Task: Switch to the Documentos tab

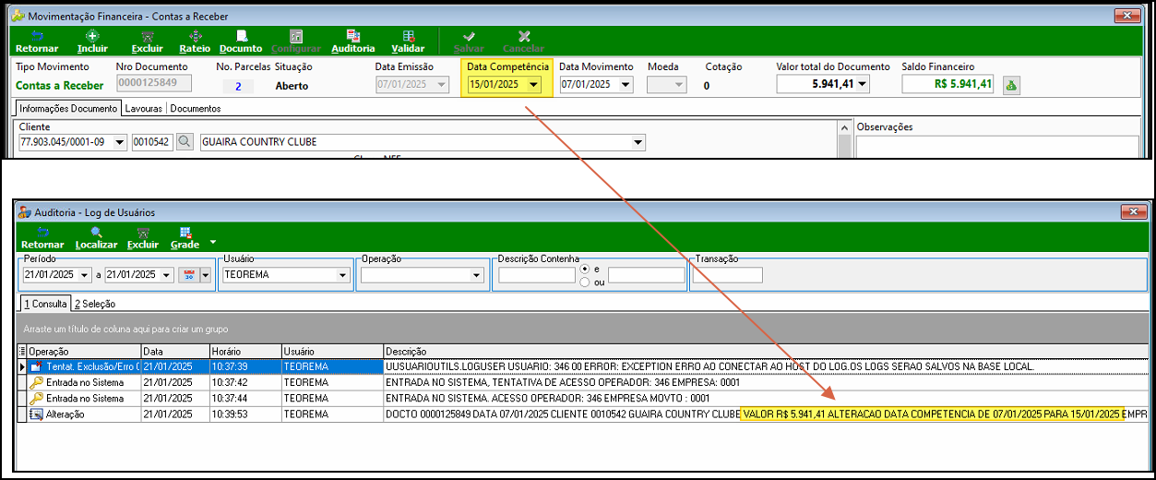Action: coord(196,108)
